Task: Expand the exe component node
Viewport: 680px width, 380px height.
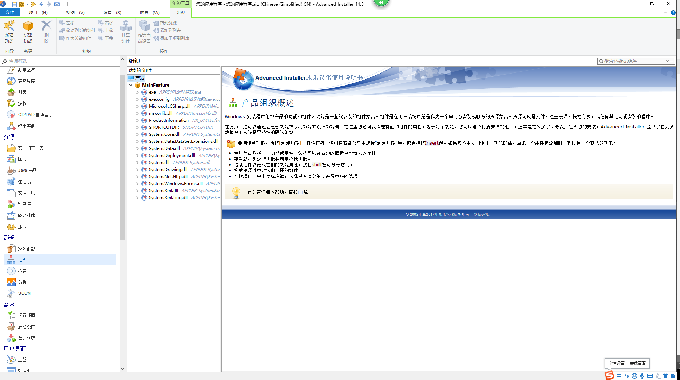Action: (x=138, y=92)
